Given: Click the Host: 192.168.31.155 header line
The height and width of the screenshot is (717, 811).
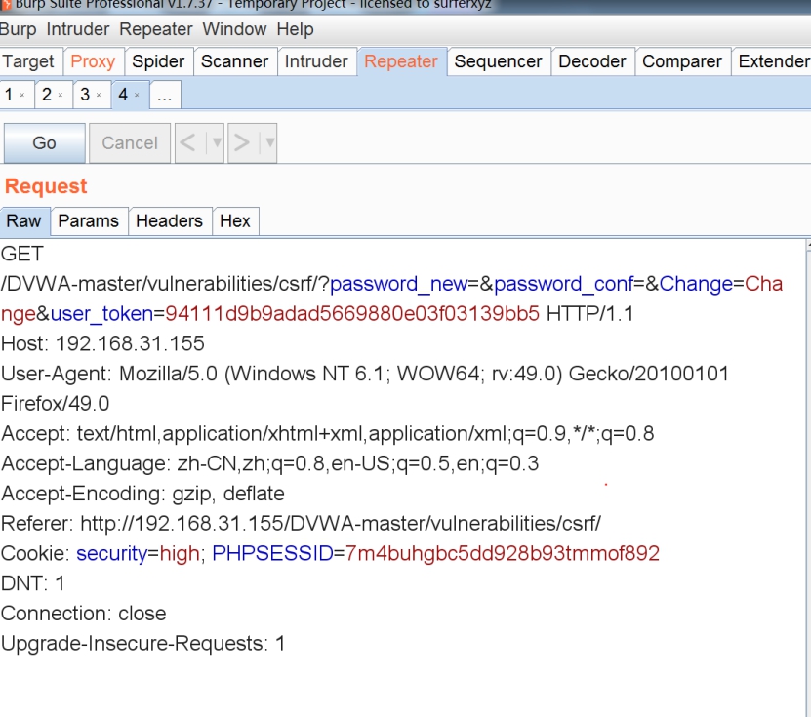Looking at the screenshot, I should pos(102,343).
